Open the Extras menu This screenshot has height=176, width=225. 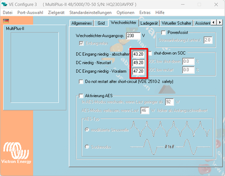[145, 13]
